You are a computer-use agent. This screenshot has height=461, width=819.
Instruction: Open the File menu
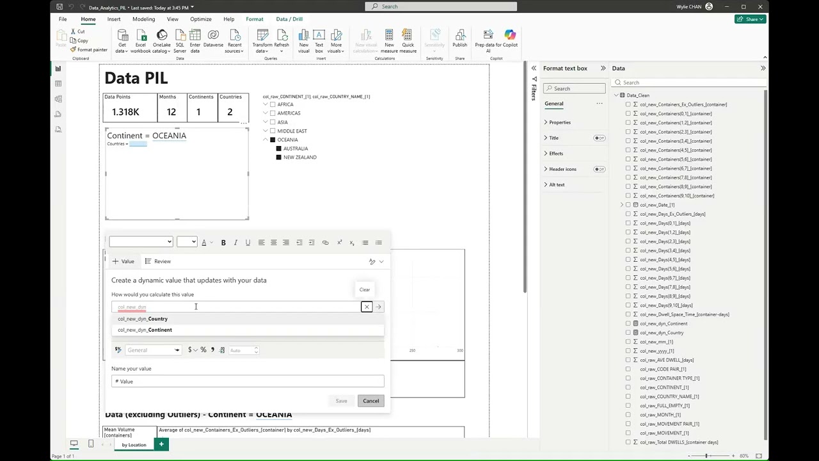(x=63, y=19)
